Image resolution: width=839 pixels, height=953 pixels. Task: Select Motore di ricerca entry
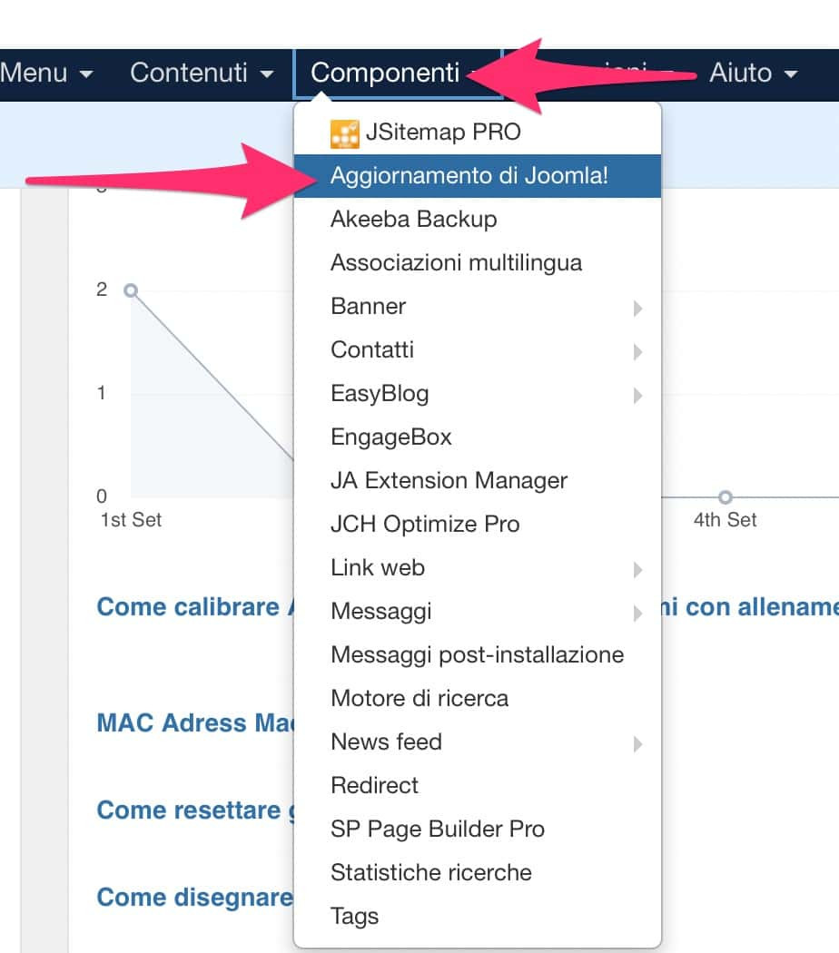pos(478,698)
